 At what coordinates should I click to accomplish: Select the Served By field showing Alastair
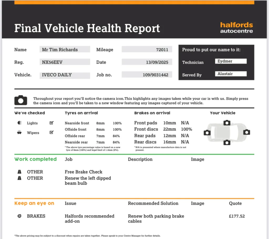231,74
